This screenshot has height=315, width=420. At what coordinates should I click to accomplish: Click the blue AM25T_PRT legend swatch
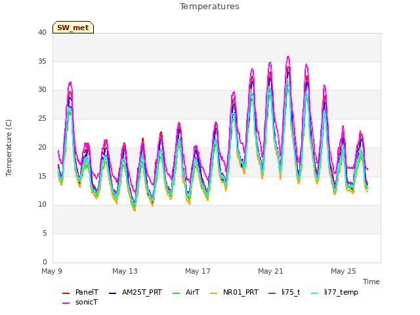(x=112, y=293)
